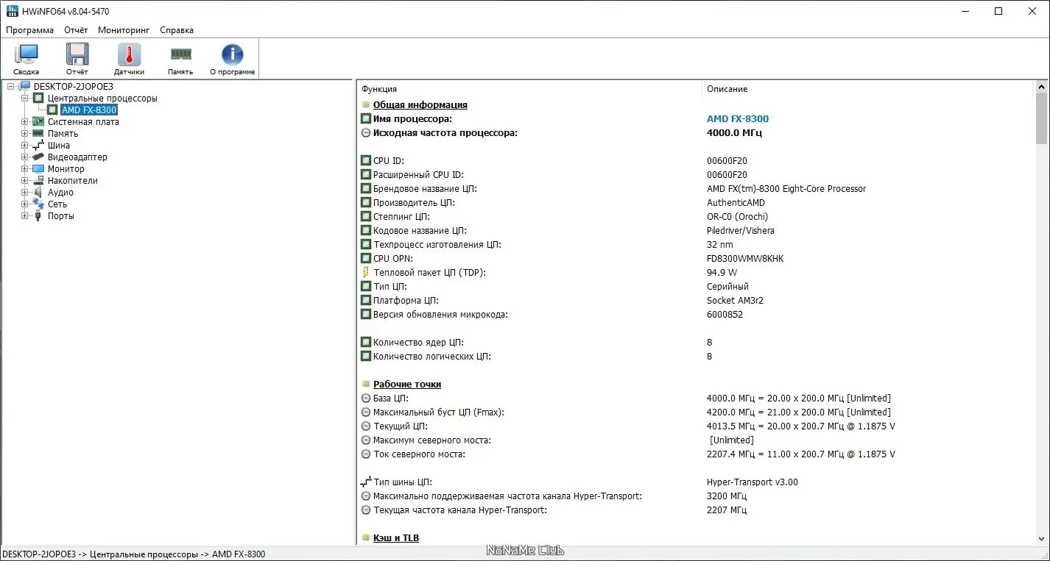Click the scrollbar down arrow

point(1042,539)
